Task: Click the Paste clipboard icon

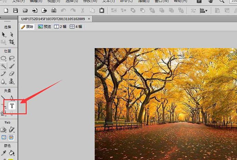Action: [102, 11]
